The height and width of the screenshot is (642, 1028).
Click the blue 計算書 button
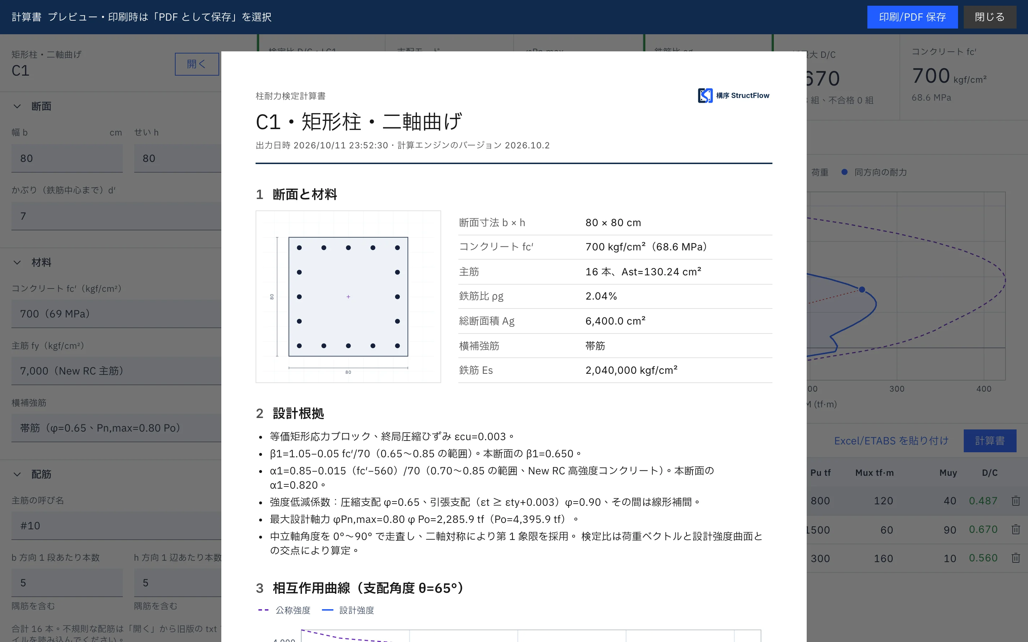click(990, 441)
